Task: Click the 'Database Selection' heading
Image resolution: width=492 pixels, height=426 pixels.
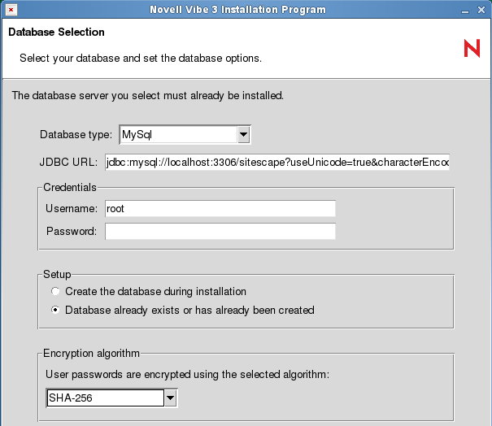Action: pos(56,33)
